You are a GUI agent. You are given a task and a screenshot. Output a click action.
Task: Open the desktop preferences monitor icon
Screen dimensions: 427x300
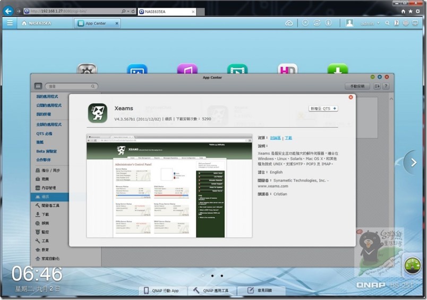[x=415, y=23]
